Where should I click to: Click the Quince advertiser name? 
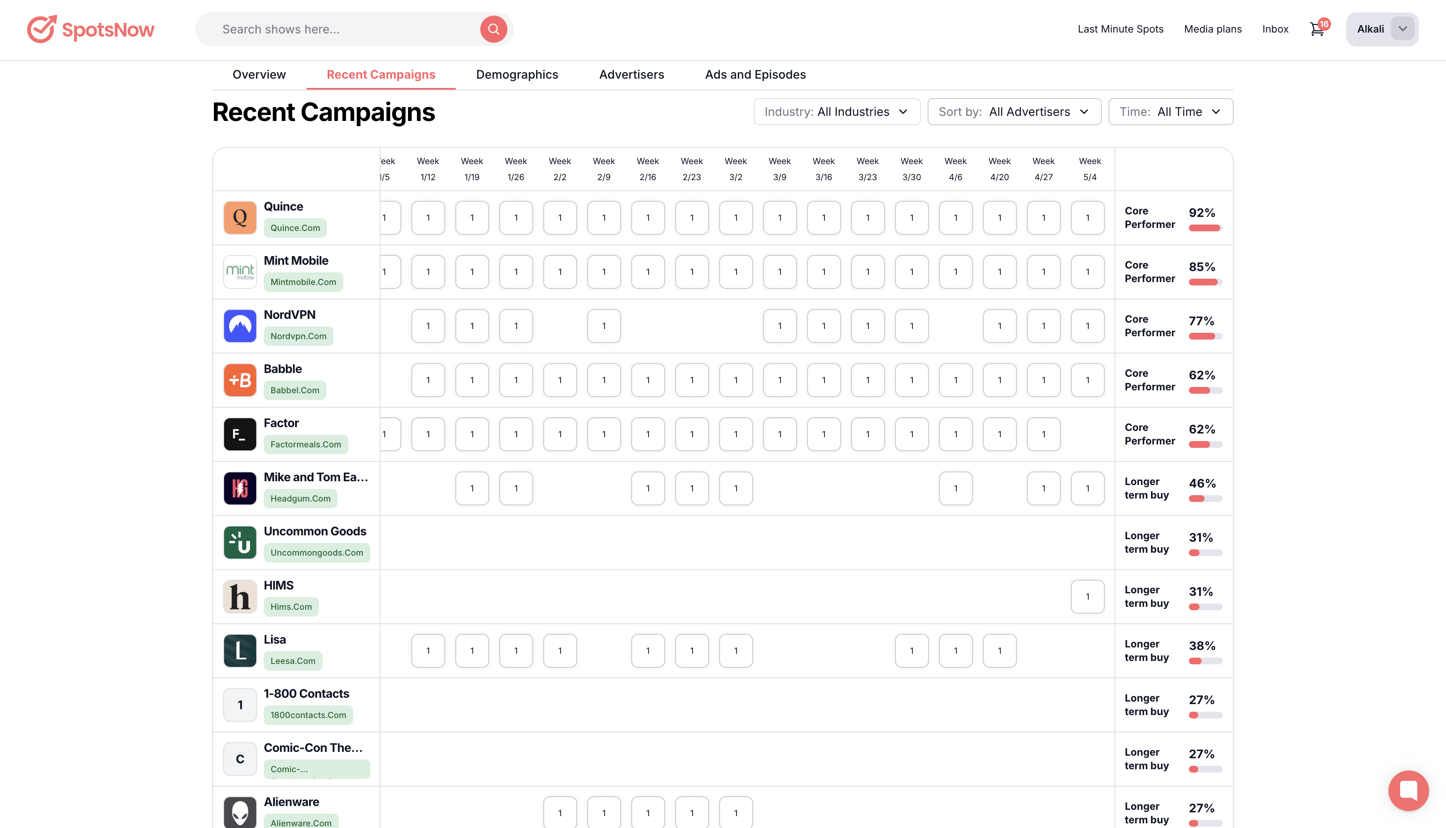click(283, 206)
